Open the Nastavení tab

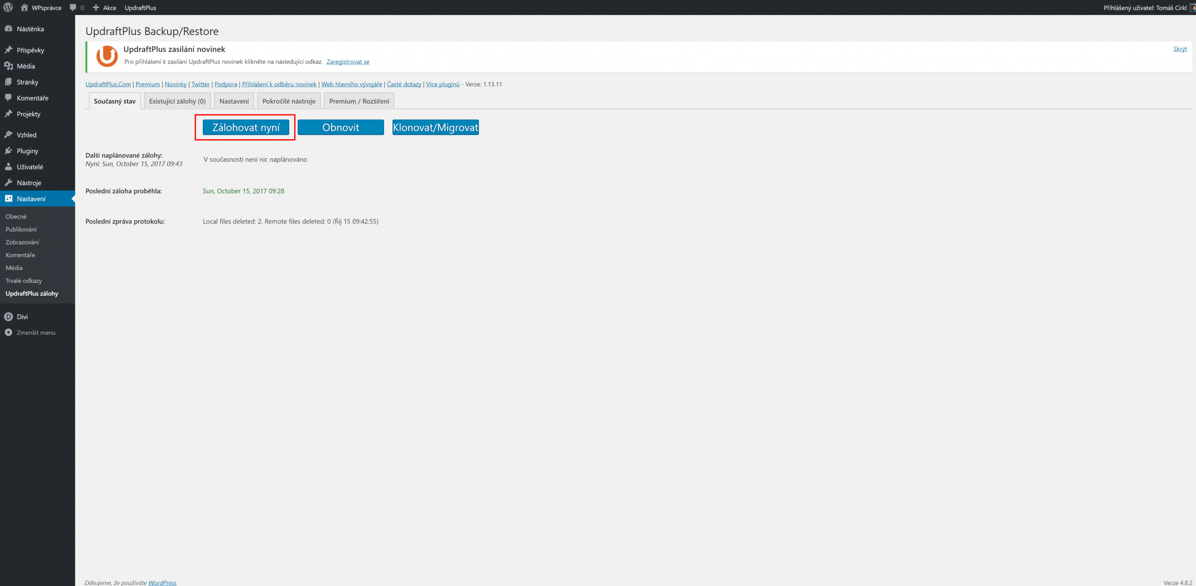(x=234, y=101)
